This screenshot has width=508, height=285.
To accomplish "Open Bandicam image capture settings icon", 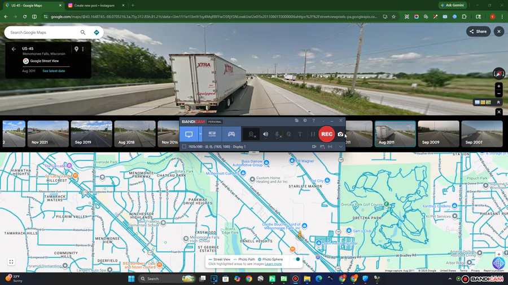I will pyautogui.click(x=322, y=146).
